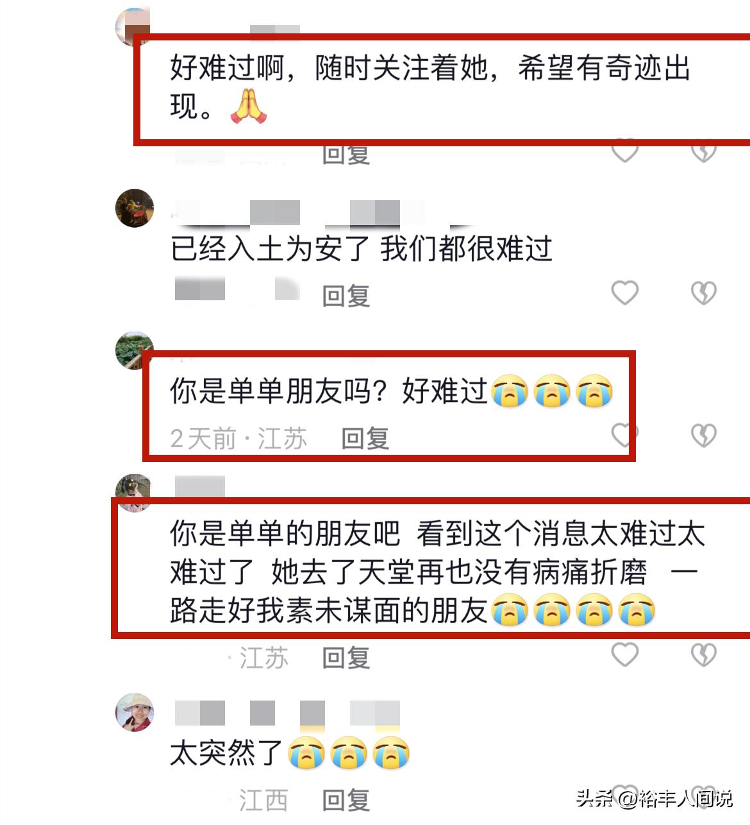
Task: Reply to the '已经入土为安了' comment
Action: 346,296
